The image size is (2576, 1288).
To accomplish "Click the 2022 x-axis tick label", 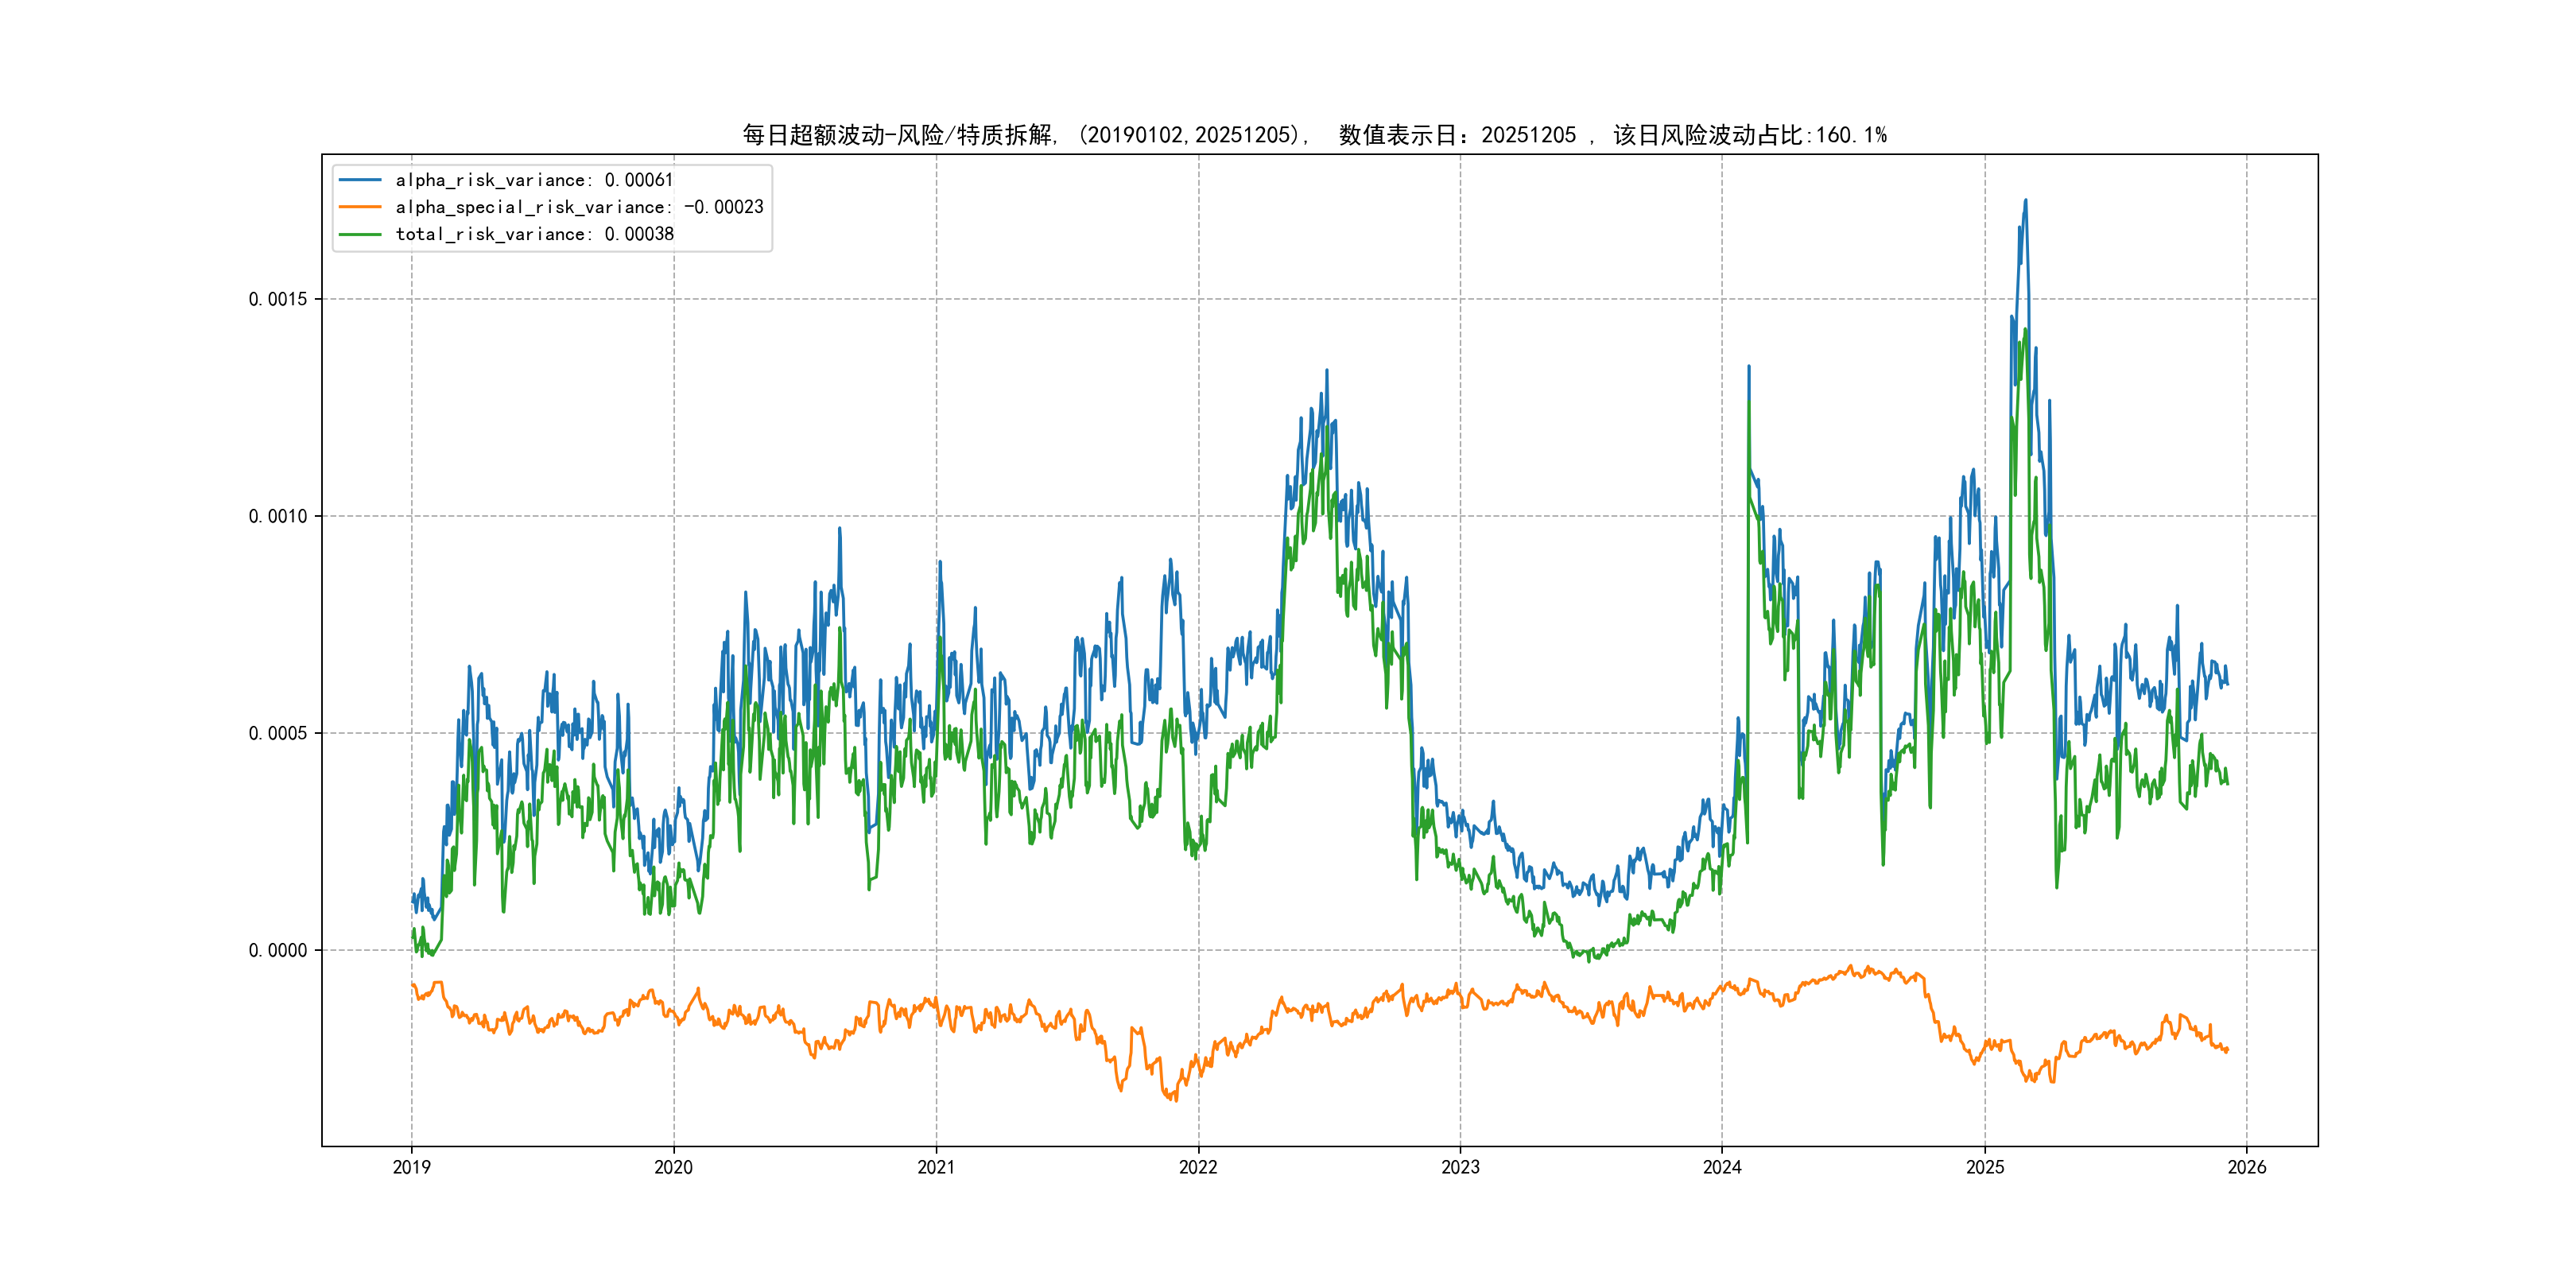I will (1198, 1167).
